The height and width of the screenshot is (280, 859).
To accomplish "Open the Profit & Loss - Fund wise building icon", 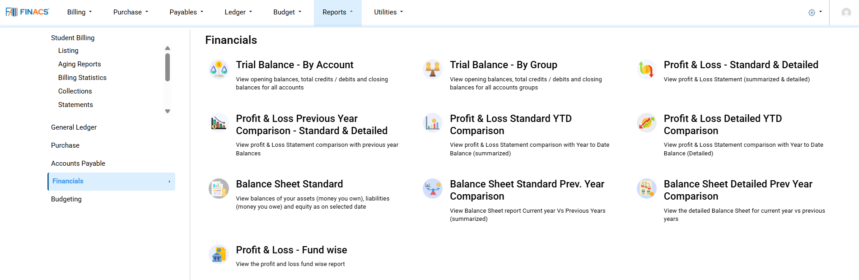I will pyautogui.click(x=219, y=254).
